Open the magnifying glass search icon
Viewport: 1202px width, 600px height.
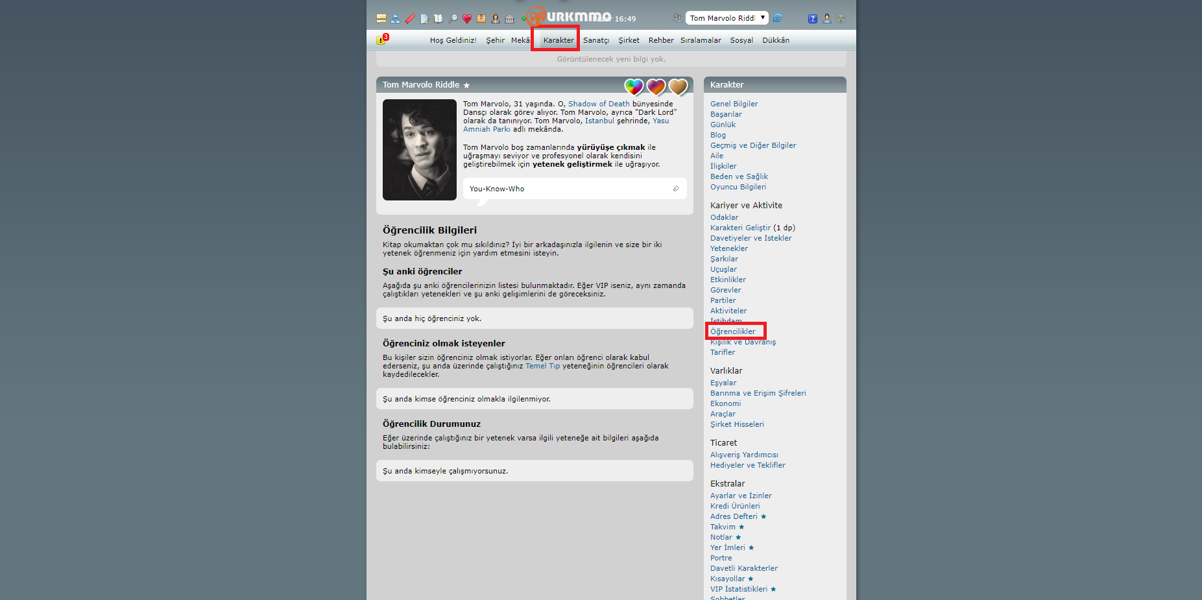click(453, 19)
